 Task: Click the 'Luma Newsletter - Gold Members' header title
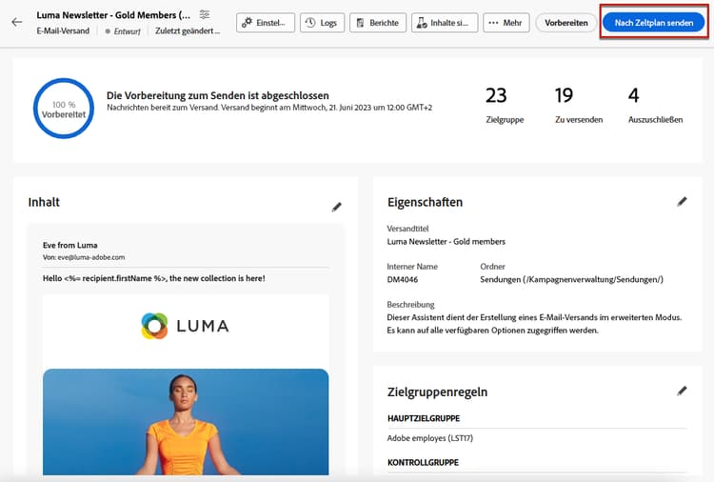(x=113, y=15)
